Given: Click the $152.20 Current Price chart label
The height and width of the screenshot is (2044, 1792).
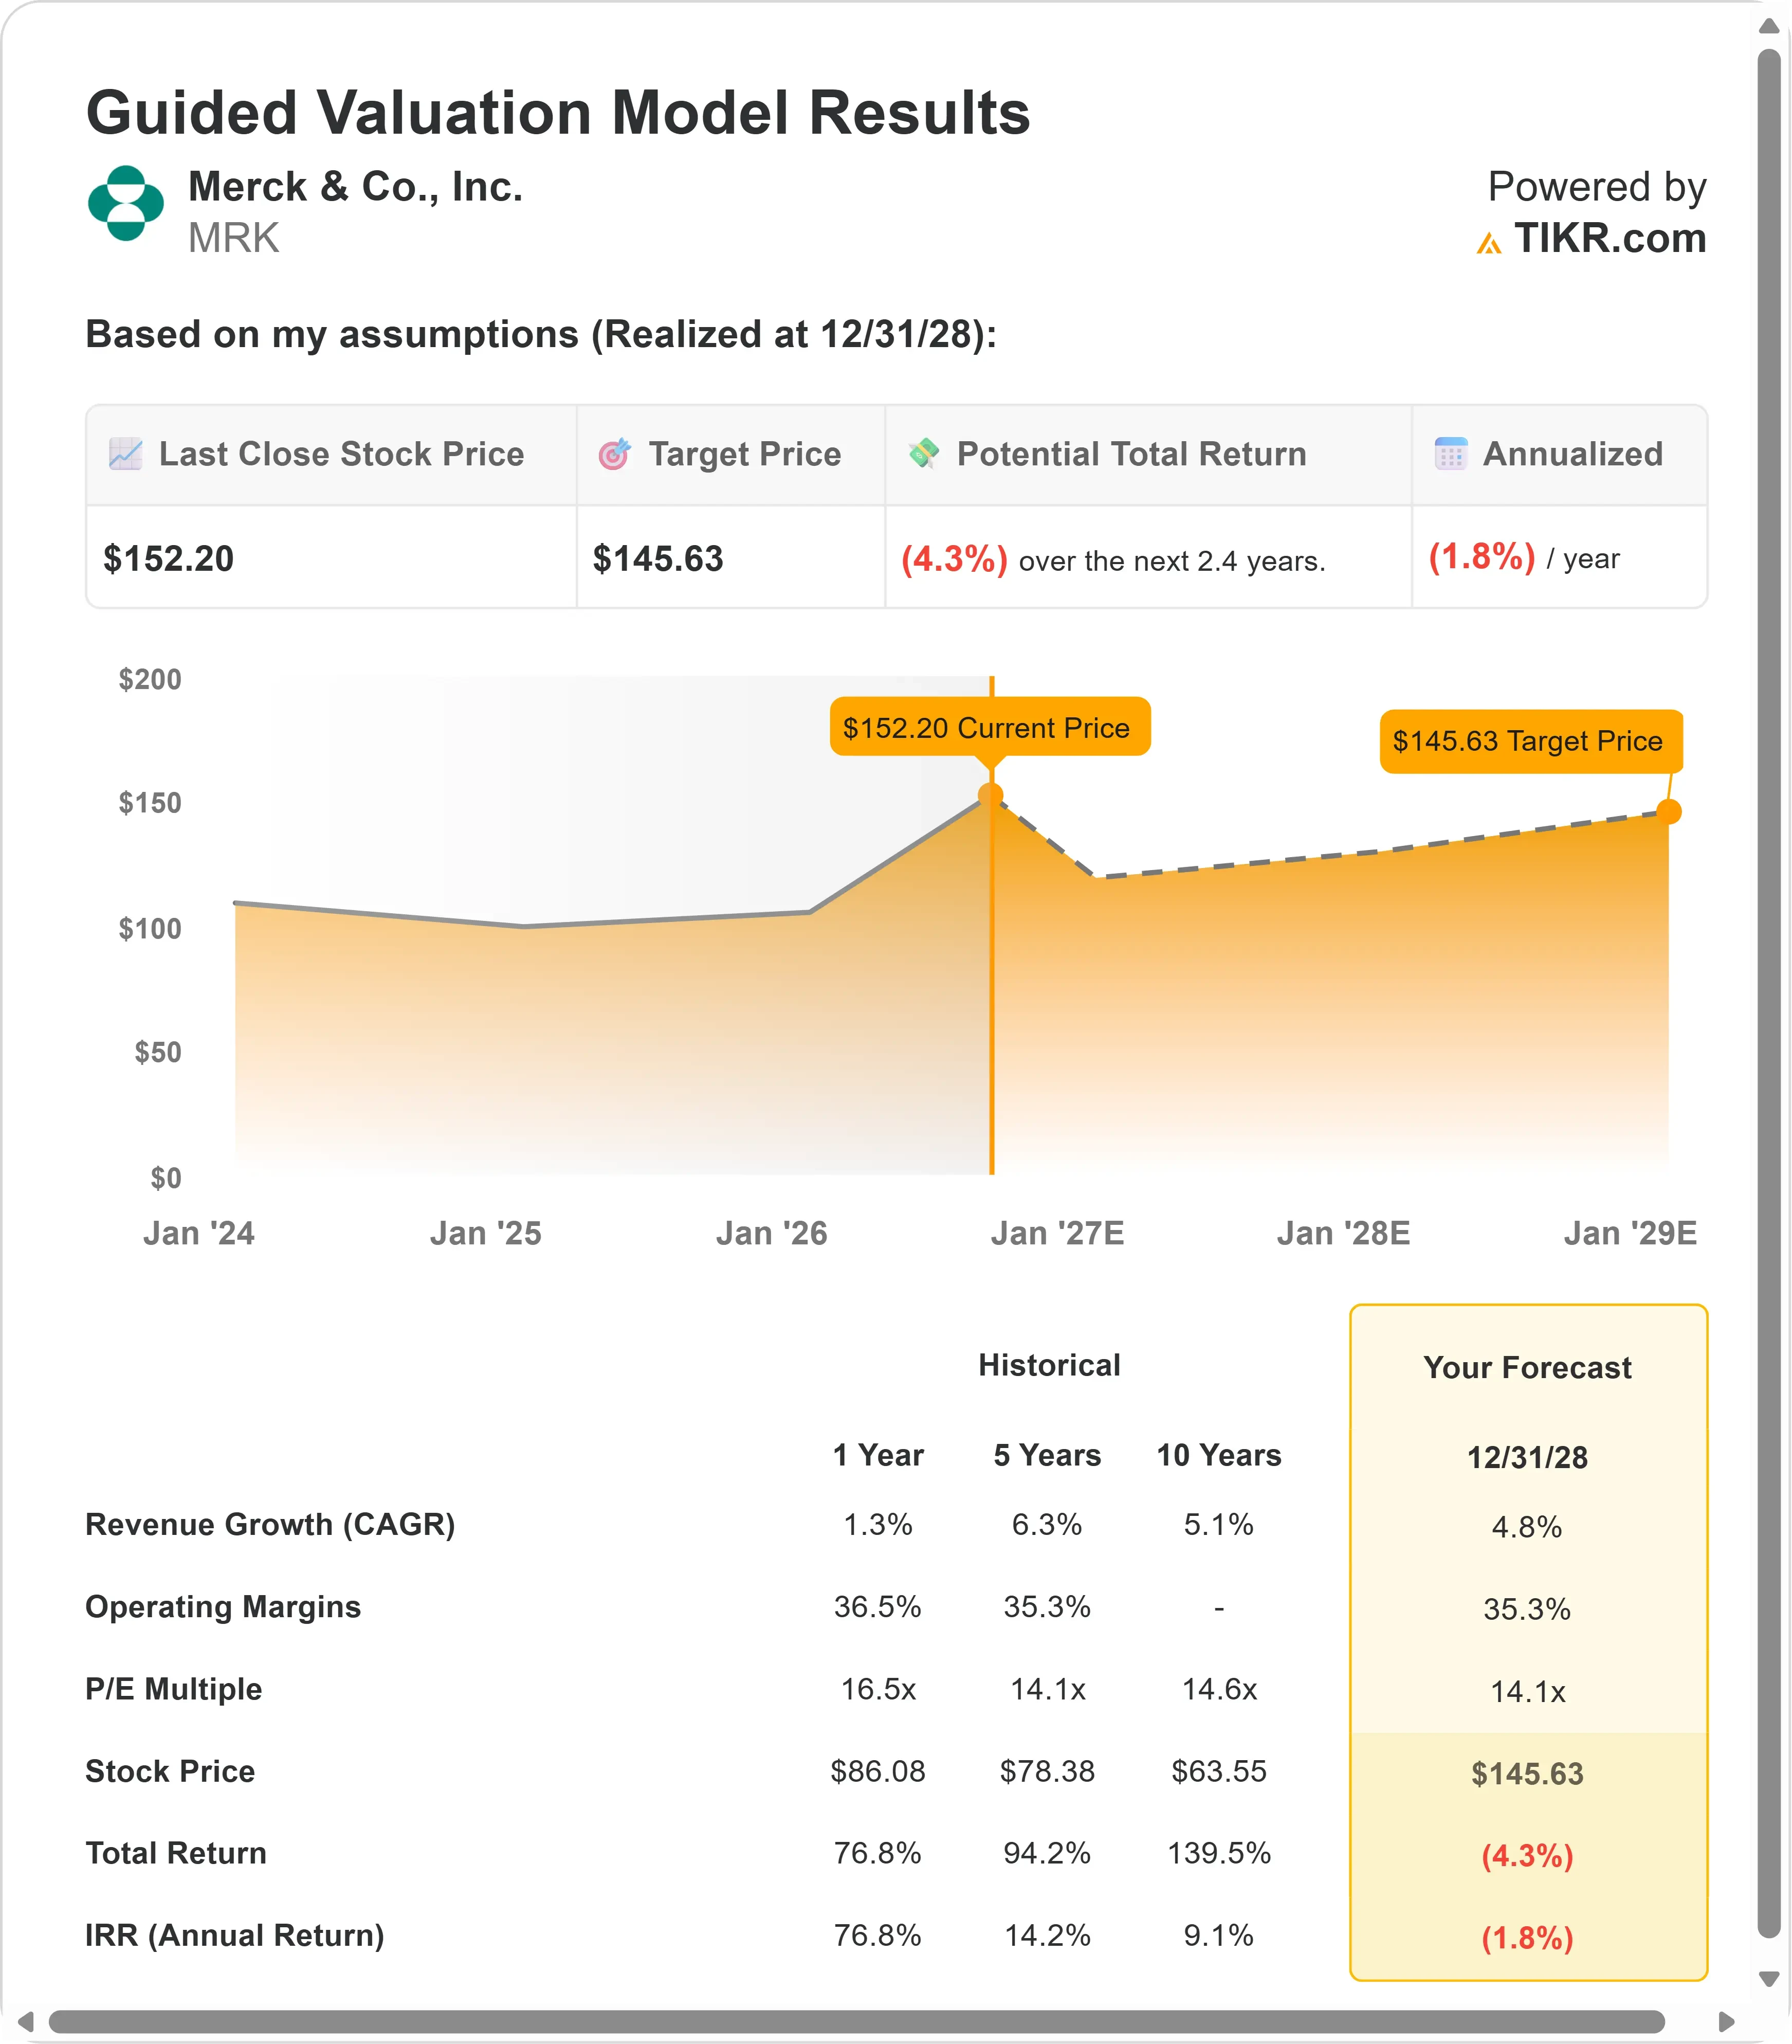Looking at the screenshot, I should pos(990,727).
